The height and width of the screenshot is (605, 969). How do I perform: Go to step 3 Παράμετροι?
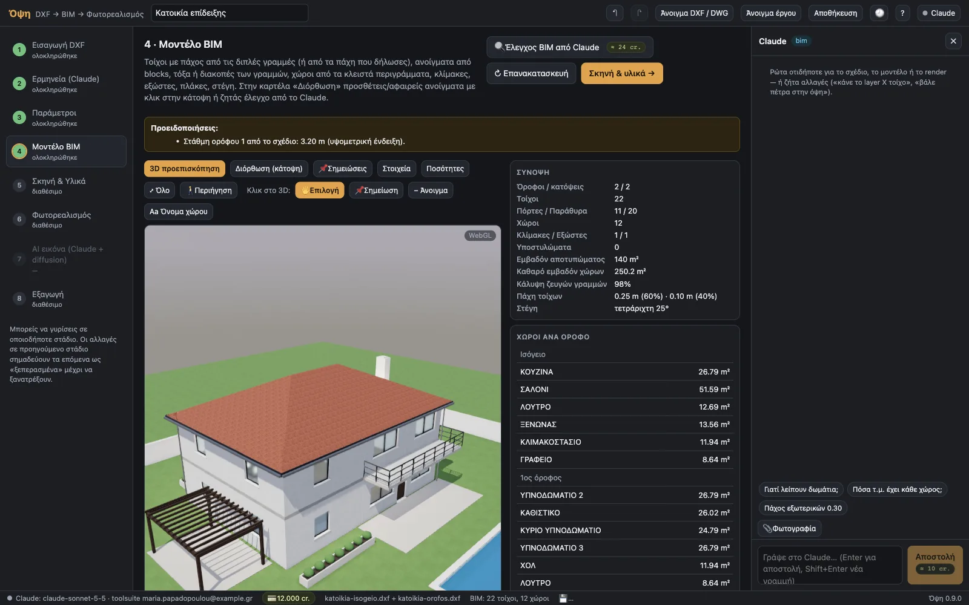click(67, 117)
